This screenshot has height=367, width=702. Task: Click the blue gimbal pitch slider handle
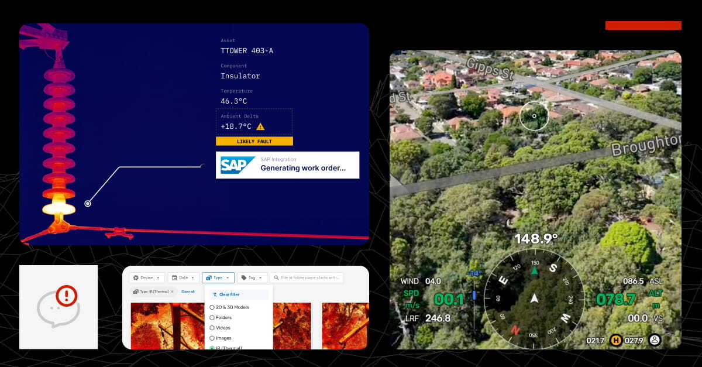[x=474, y=294]
